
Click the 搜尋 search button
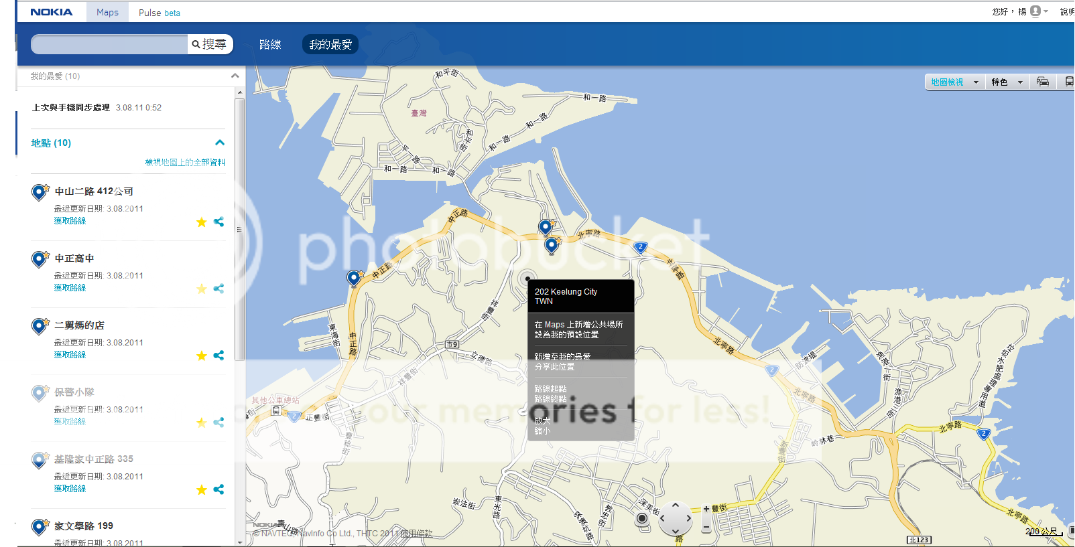coord(210,44)
